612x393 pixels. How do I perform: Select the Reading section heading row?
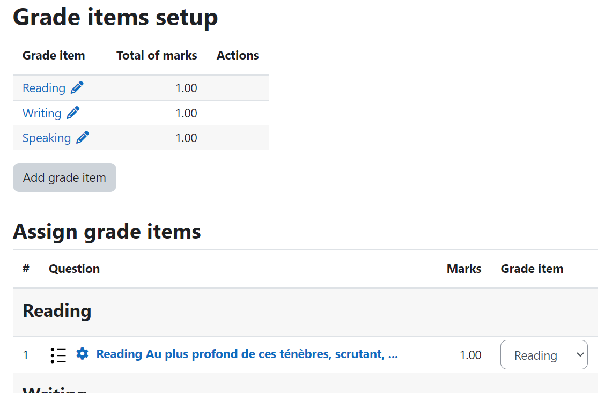point(305,312)
